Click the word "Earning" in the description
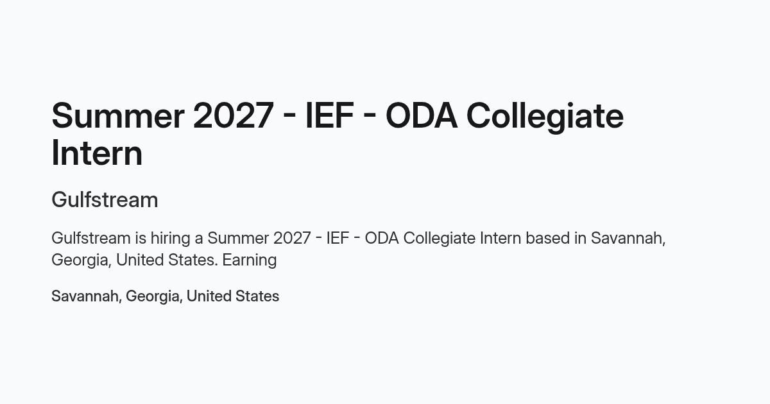 (x=250, y=260)
